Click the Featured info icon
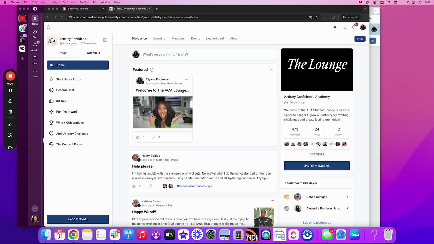This screenshot has height=244, width=434. pyautogui.click(x=152, y=70)
